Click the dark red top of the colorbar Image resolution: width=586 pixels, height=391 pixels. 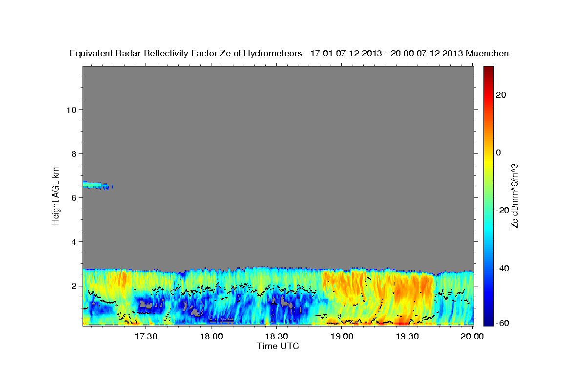[x=488, y=71]
